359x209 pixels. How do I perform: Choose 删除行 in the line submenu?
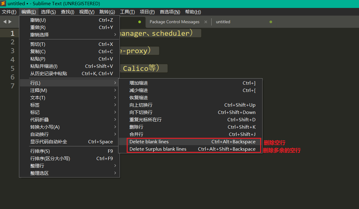[x=190, y=127]
